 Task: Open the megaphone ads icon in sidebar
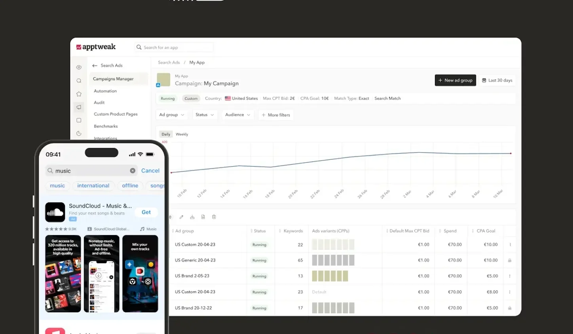click(x=79, y=107)
